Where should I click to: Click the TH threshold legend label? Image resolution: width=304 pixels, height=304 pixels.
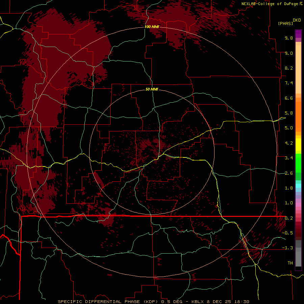[290, 263]
